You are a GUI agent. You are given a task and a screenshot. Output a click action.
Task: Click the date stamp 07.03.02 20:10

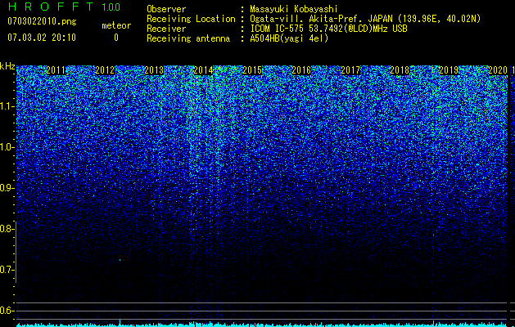[42, 38]
